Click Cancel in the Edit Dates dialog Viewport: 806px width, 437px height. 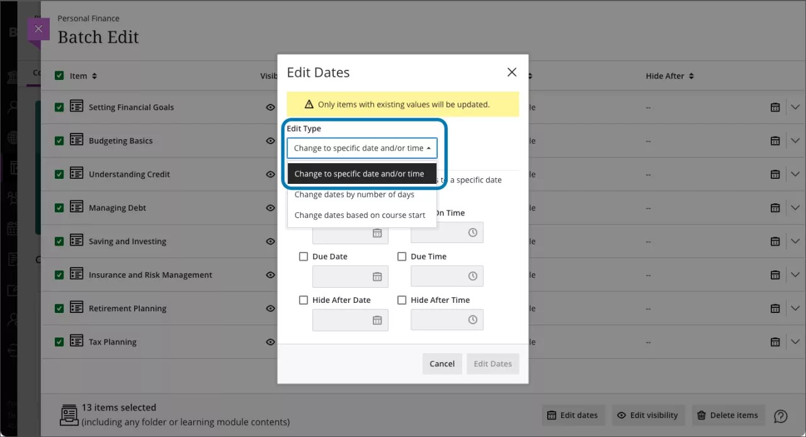[442, 363]
